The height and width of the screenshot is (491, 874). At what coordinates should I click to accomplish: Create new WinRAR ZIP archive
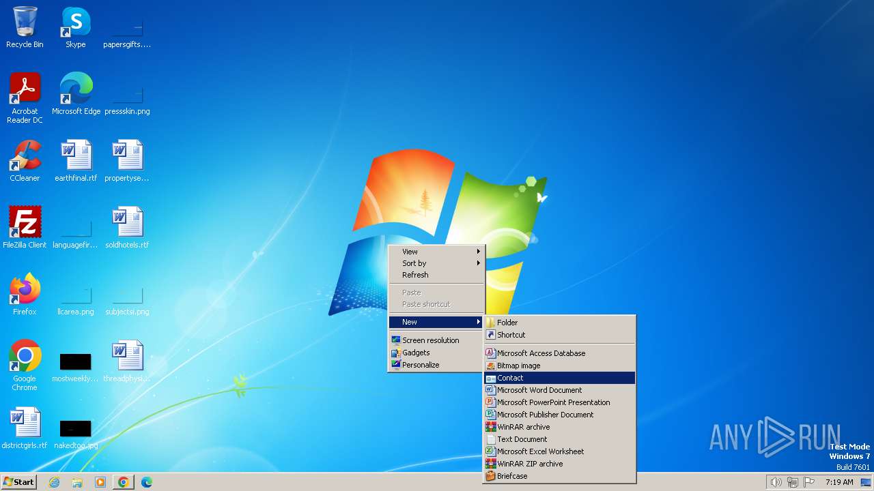pyautogui.click(x=560, y=464)
